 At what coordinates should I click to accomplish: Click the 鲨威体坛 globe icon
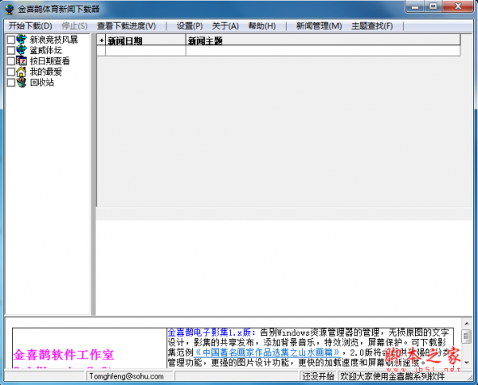22,50
